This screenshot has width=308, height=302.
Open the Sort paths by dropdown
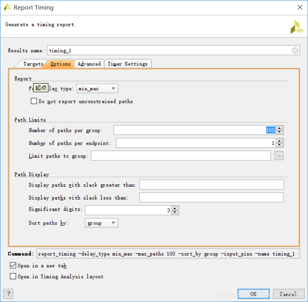(102, 223)
